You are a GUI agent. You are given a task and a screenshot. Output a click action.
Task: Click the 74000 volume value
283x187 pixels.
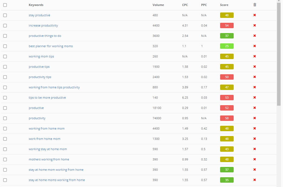click(x=157, y=118)
